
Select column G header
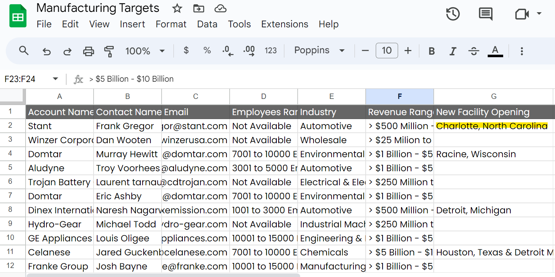(494, 96)
